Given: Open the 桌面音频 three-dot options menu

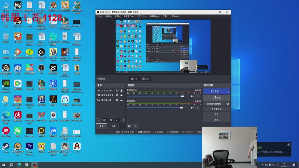Looking at the screenshot, I should (198, 108).
